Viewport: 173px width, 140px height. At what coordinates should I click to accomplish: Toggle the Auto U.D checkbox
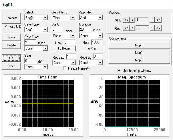5,27
